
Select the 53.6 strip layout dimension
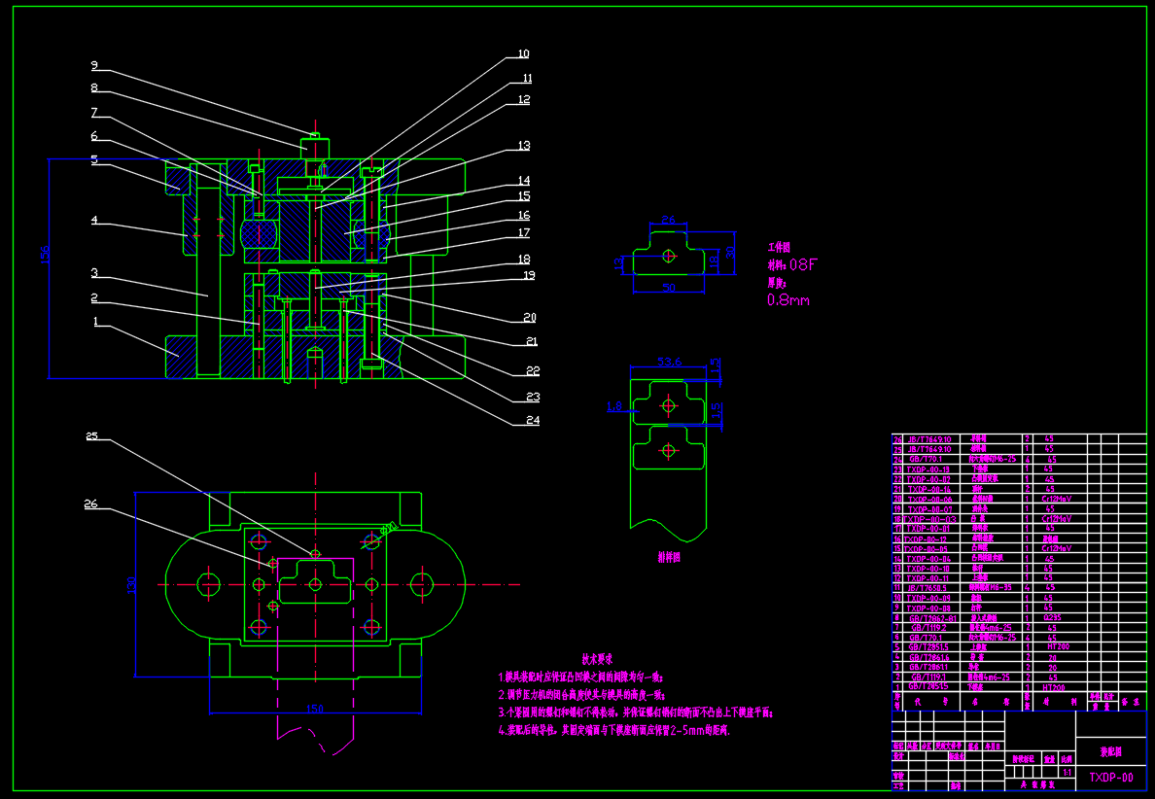pyautogui.click(x=669, y=362)
